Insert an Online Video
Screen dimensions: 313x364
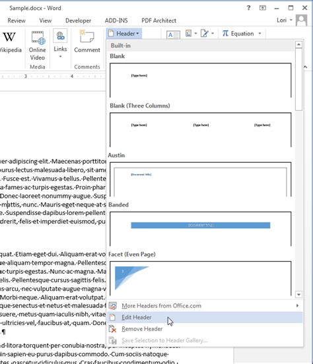tap(38, 45)
